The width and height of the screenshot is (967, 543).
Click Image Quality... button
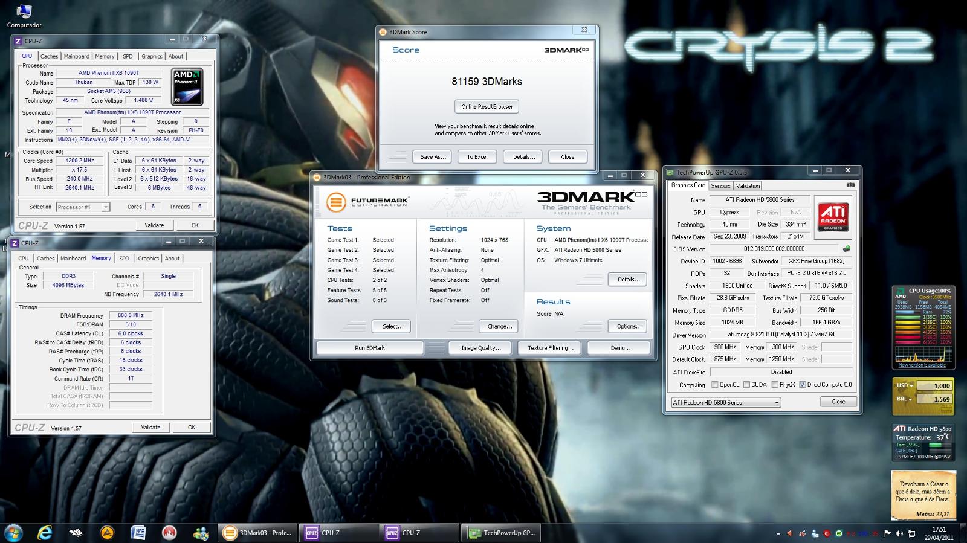point(480,348)
